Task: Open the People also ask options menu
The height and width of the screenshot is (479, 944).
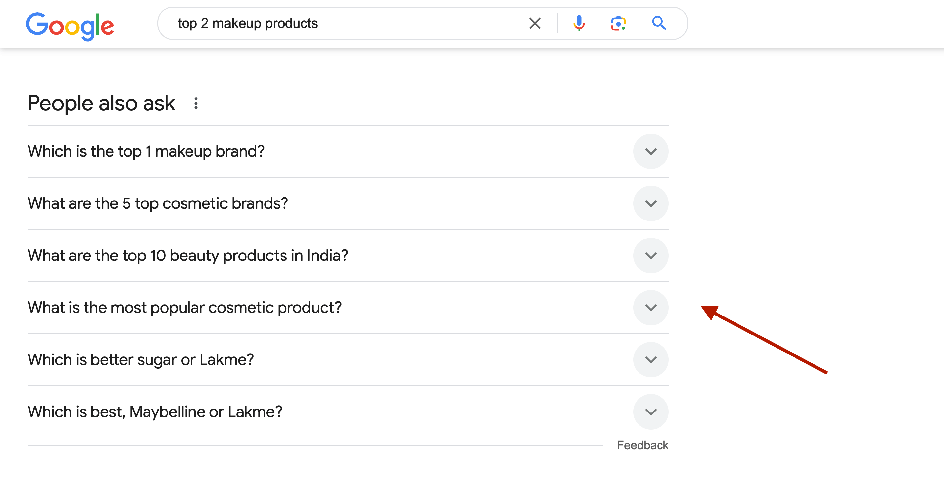Action: click(x=196, y=103)
